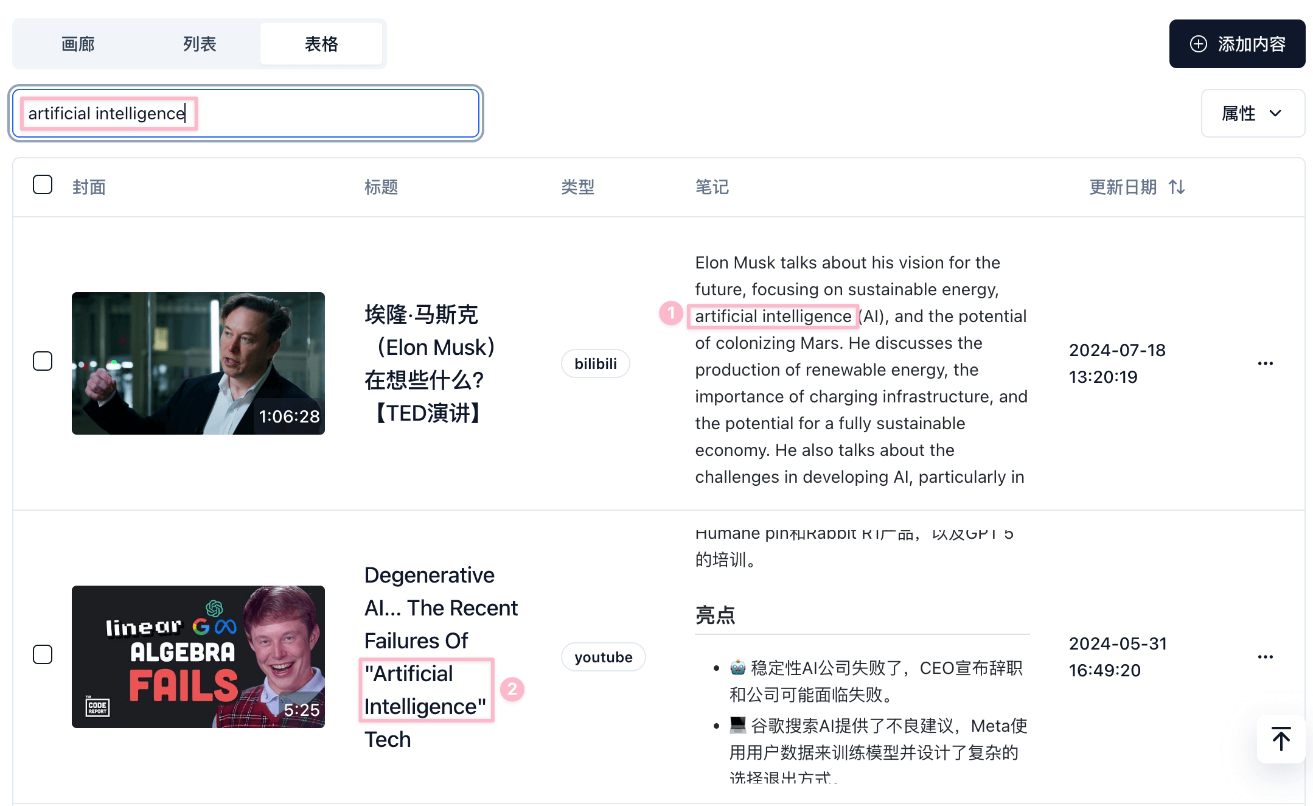
Task: Click the Elon Musk video thumbnail
Action: point(198,363)
